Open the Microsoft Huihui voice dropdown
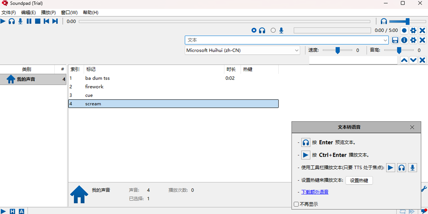This screenshot has width=428, height=214. pos(297,50)
